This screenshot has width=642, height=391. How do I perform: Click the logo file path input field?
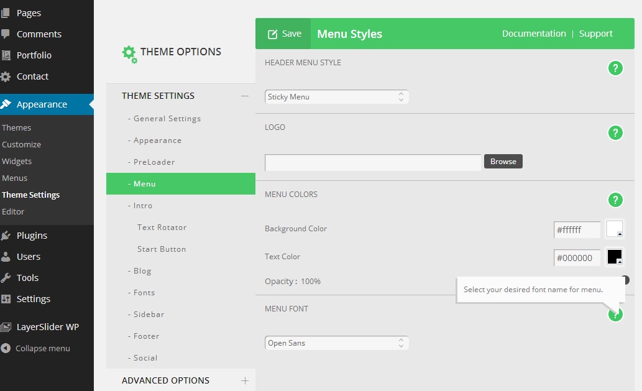(x=373, y=162)
